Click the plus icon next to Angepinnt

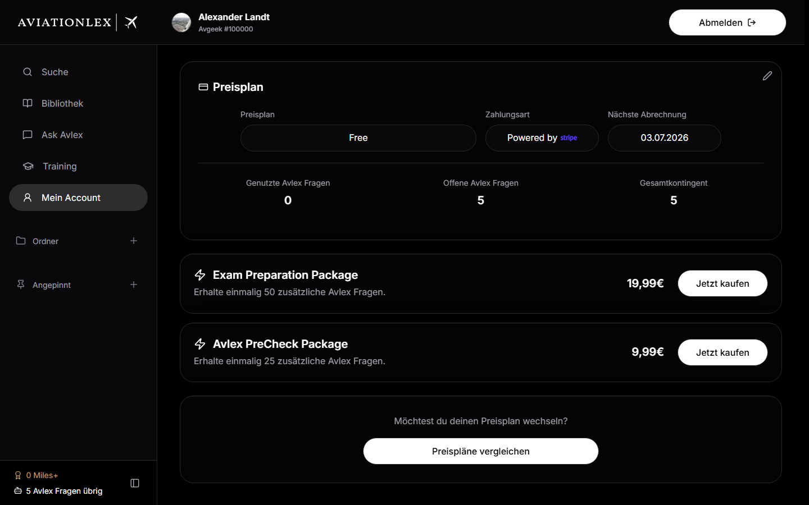[134, 284]
